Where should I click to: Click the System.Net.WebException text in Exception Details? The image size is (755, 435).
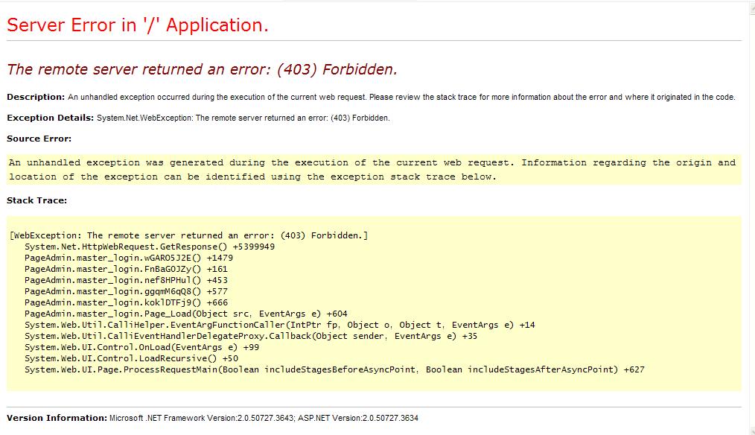144,118
